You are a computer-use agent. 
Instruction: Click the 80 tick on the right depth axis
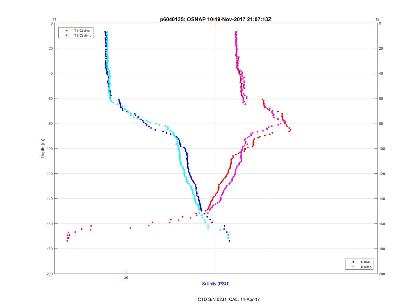tap(382, 124)
